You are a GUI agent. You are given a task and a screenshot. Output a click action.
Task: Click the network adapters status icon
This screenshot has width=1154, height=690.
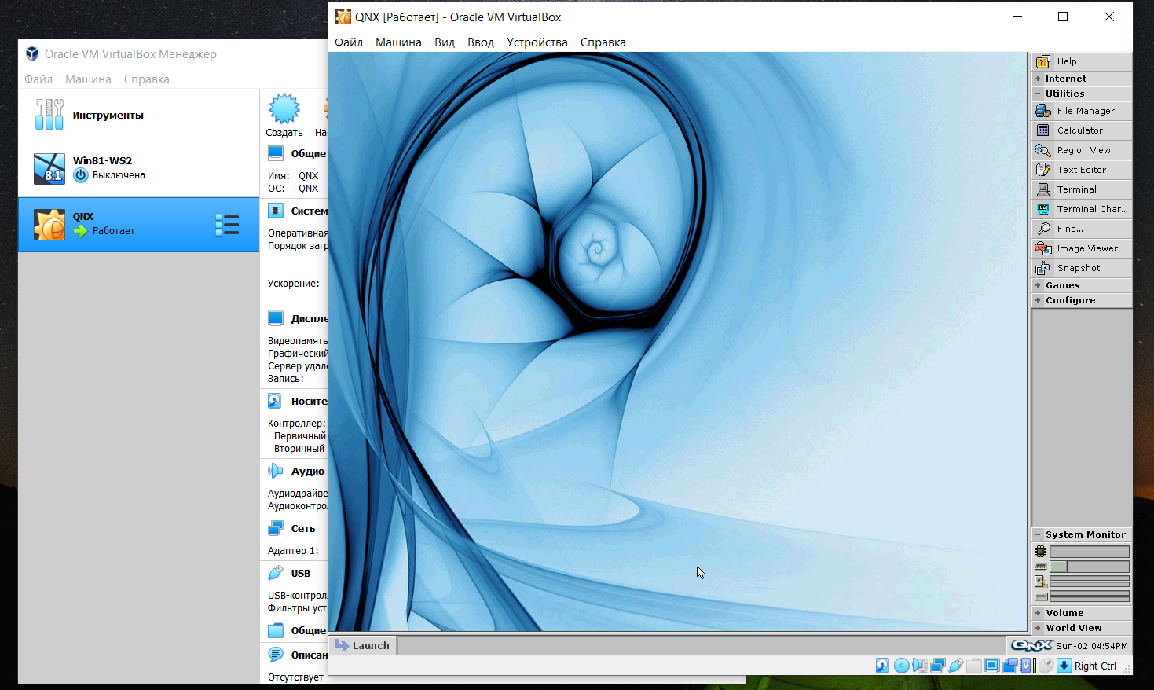click(x=938, y=666)
